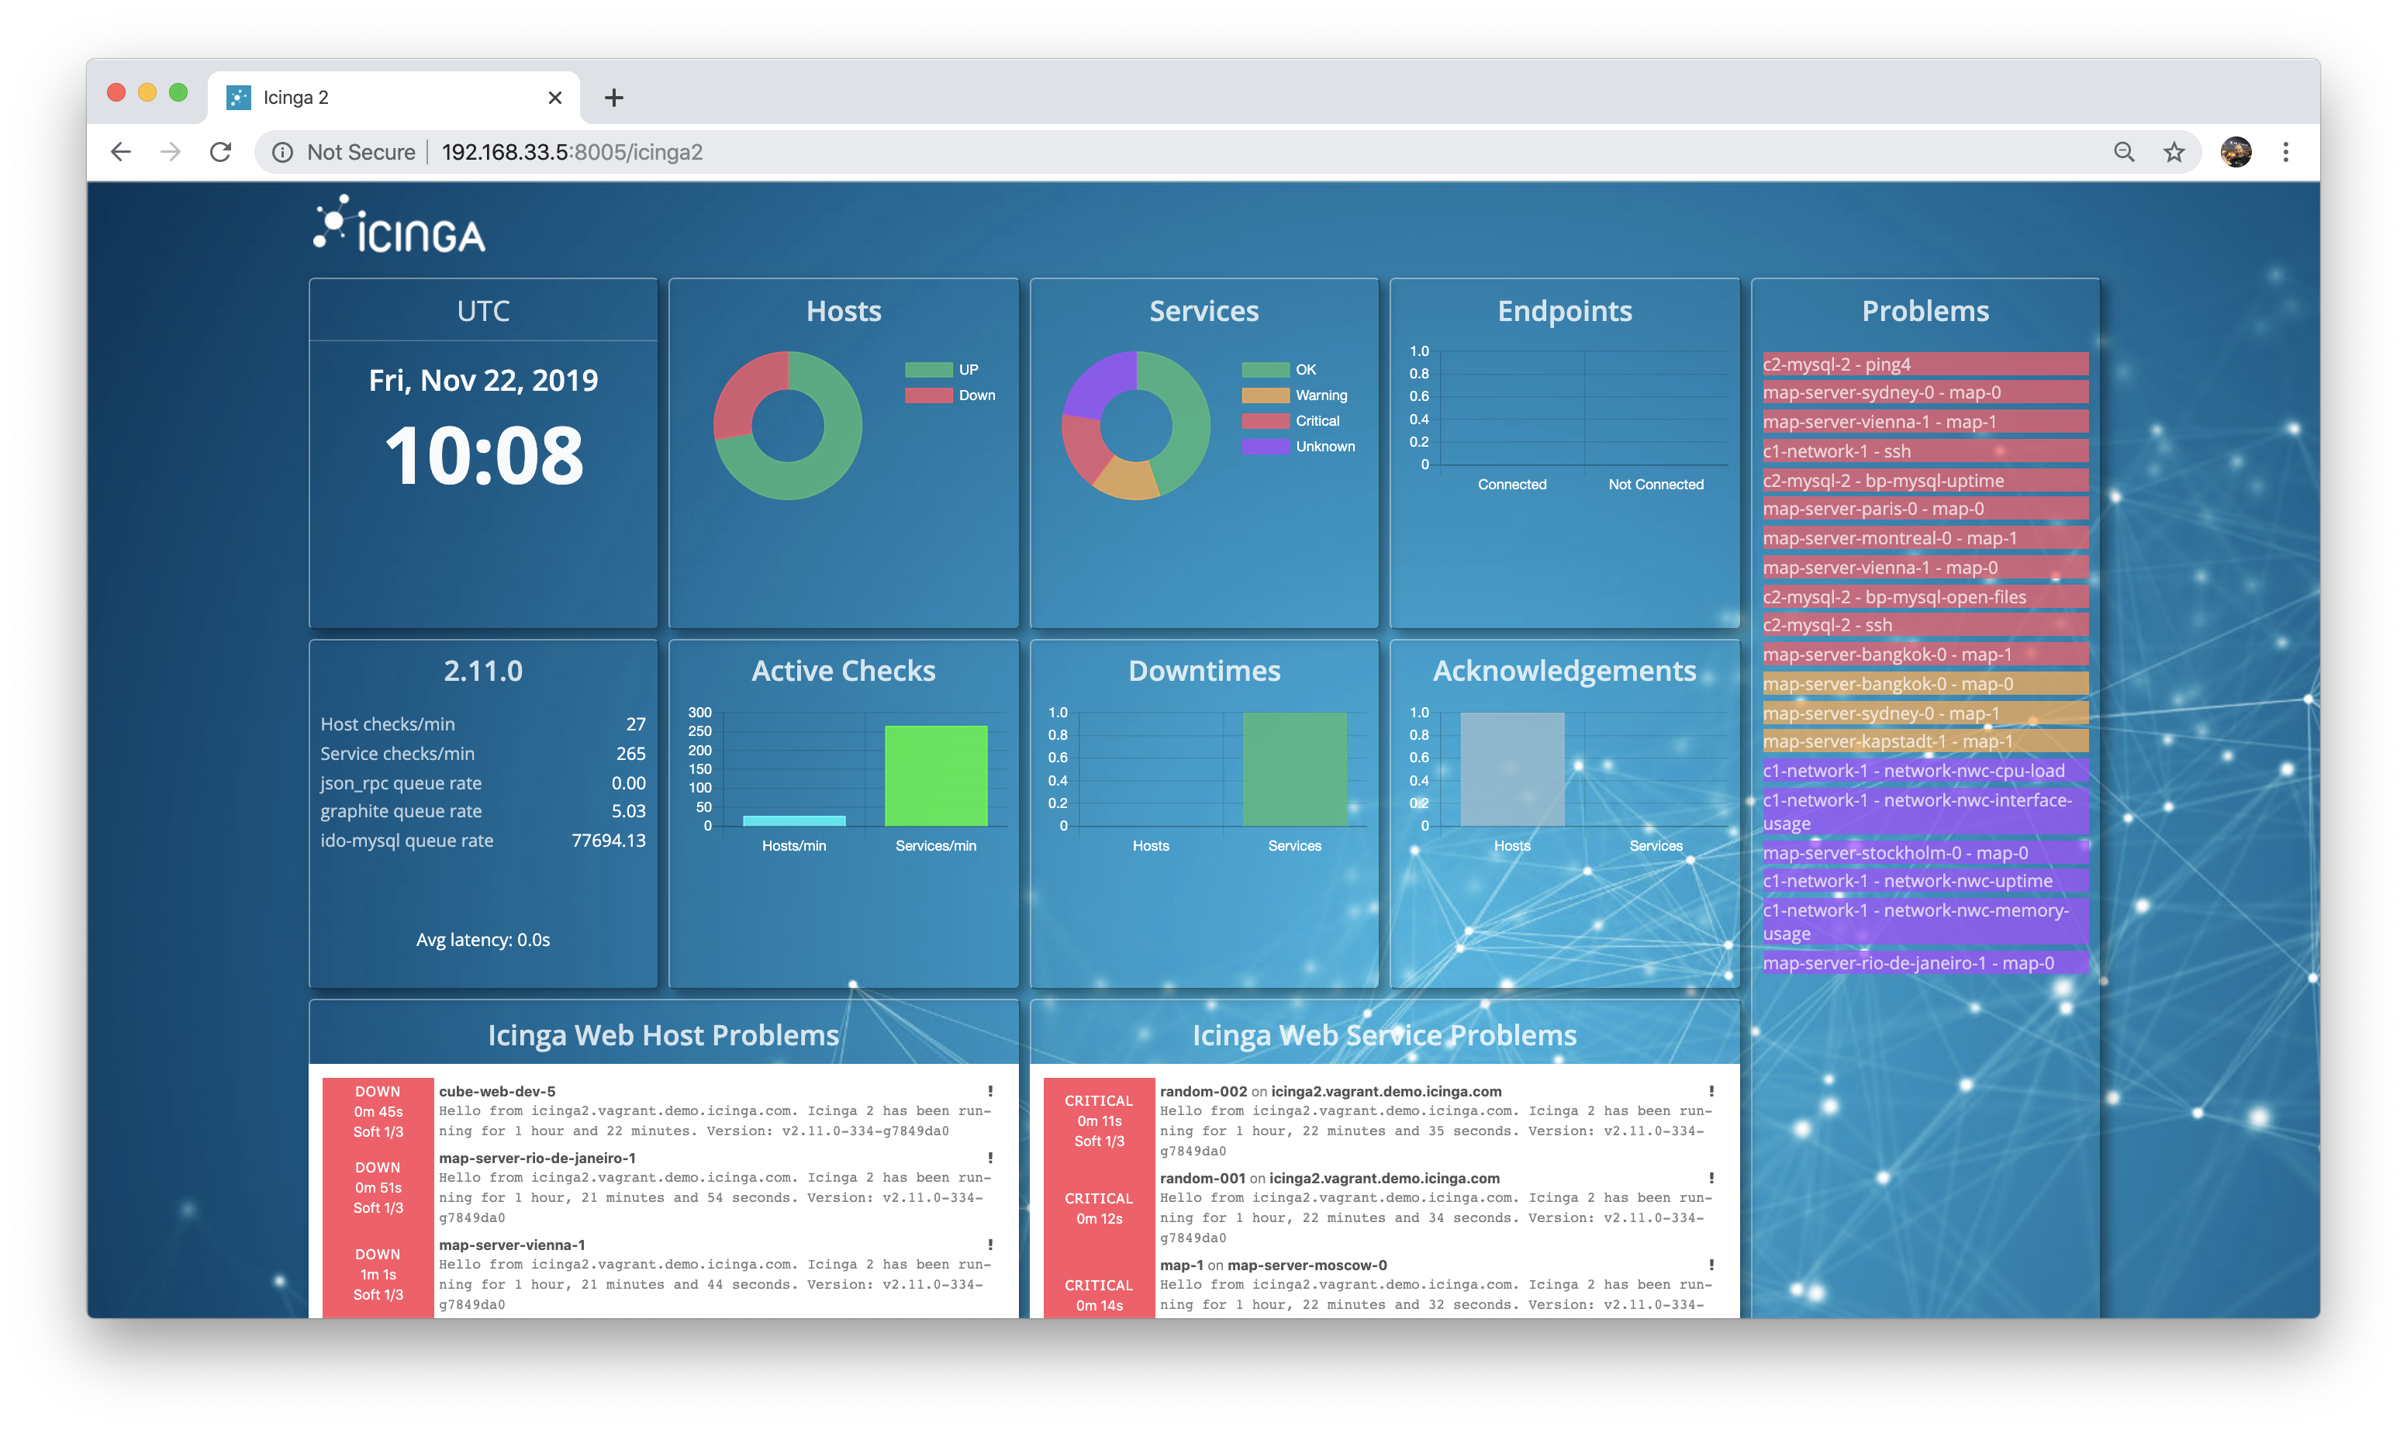Close the Icinga 2 tab
This screenshot has height=1433, width=2407.
(554, 98)
